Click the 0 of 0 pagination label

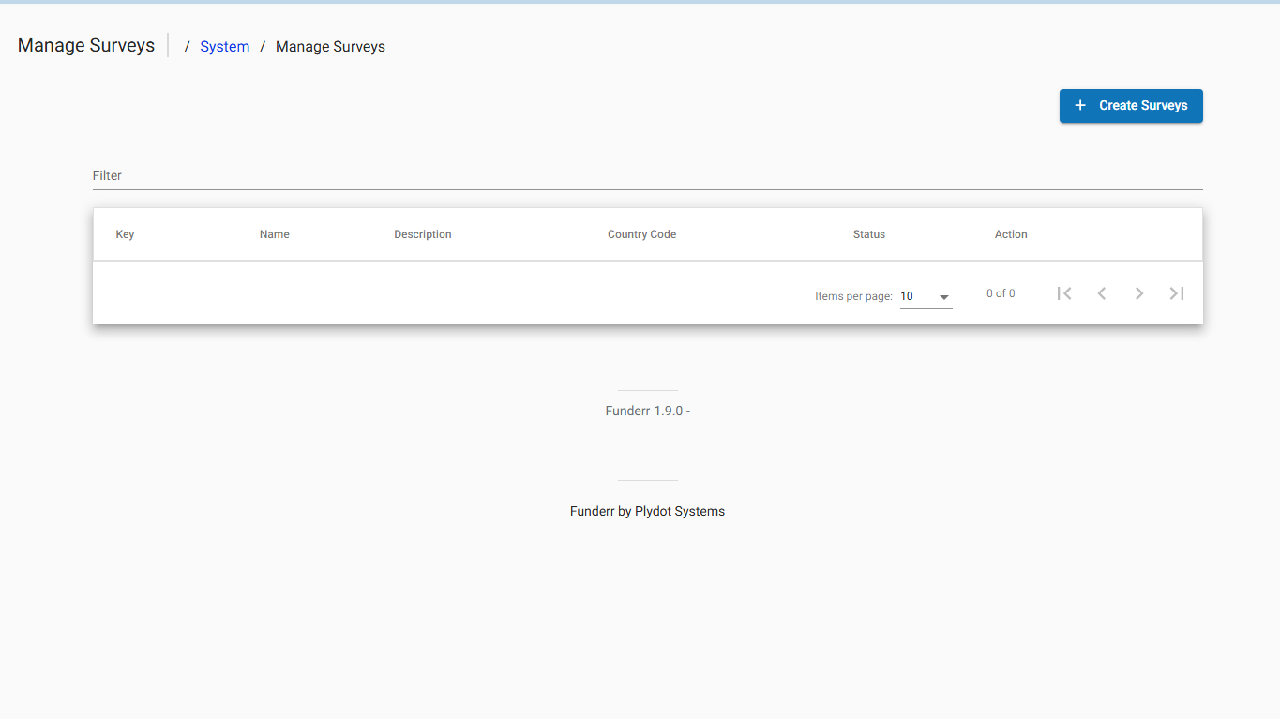pos(1001,292)
